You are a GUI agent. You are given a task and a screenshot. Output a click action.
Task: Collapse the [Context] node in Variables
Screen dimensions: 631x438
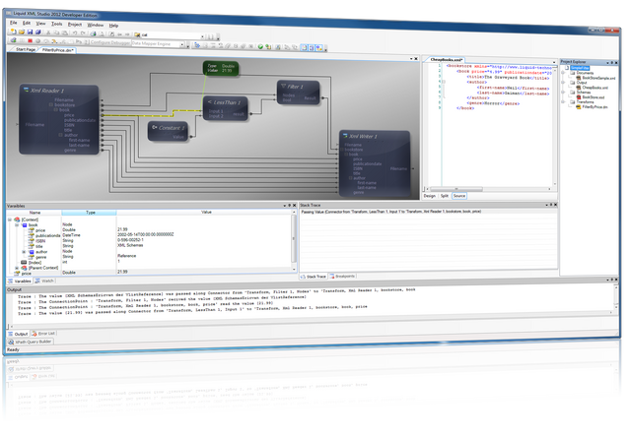10,219
